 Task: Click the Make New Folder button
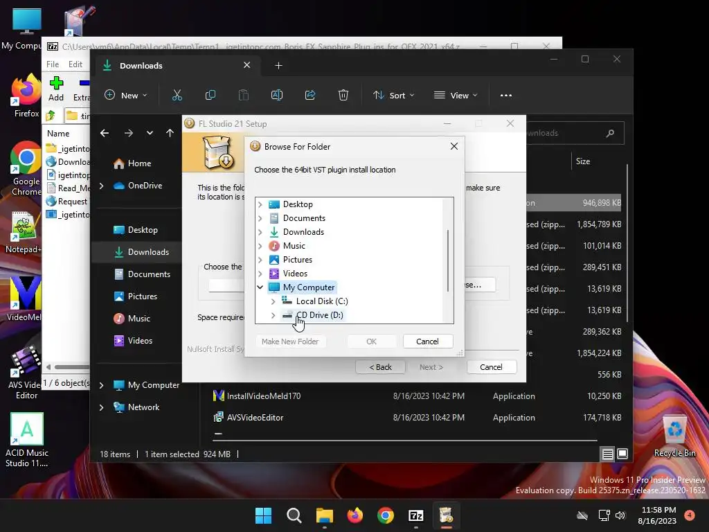pos(290,342)
